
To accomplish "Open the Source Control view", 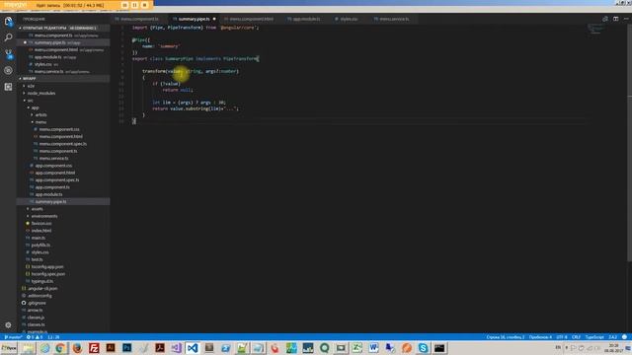I will tap(8, 54).
